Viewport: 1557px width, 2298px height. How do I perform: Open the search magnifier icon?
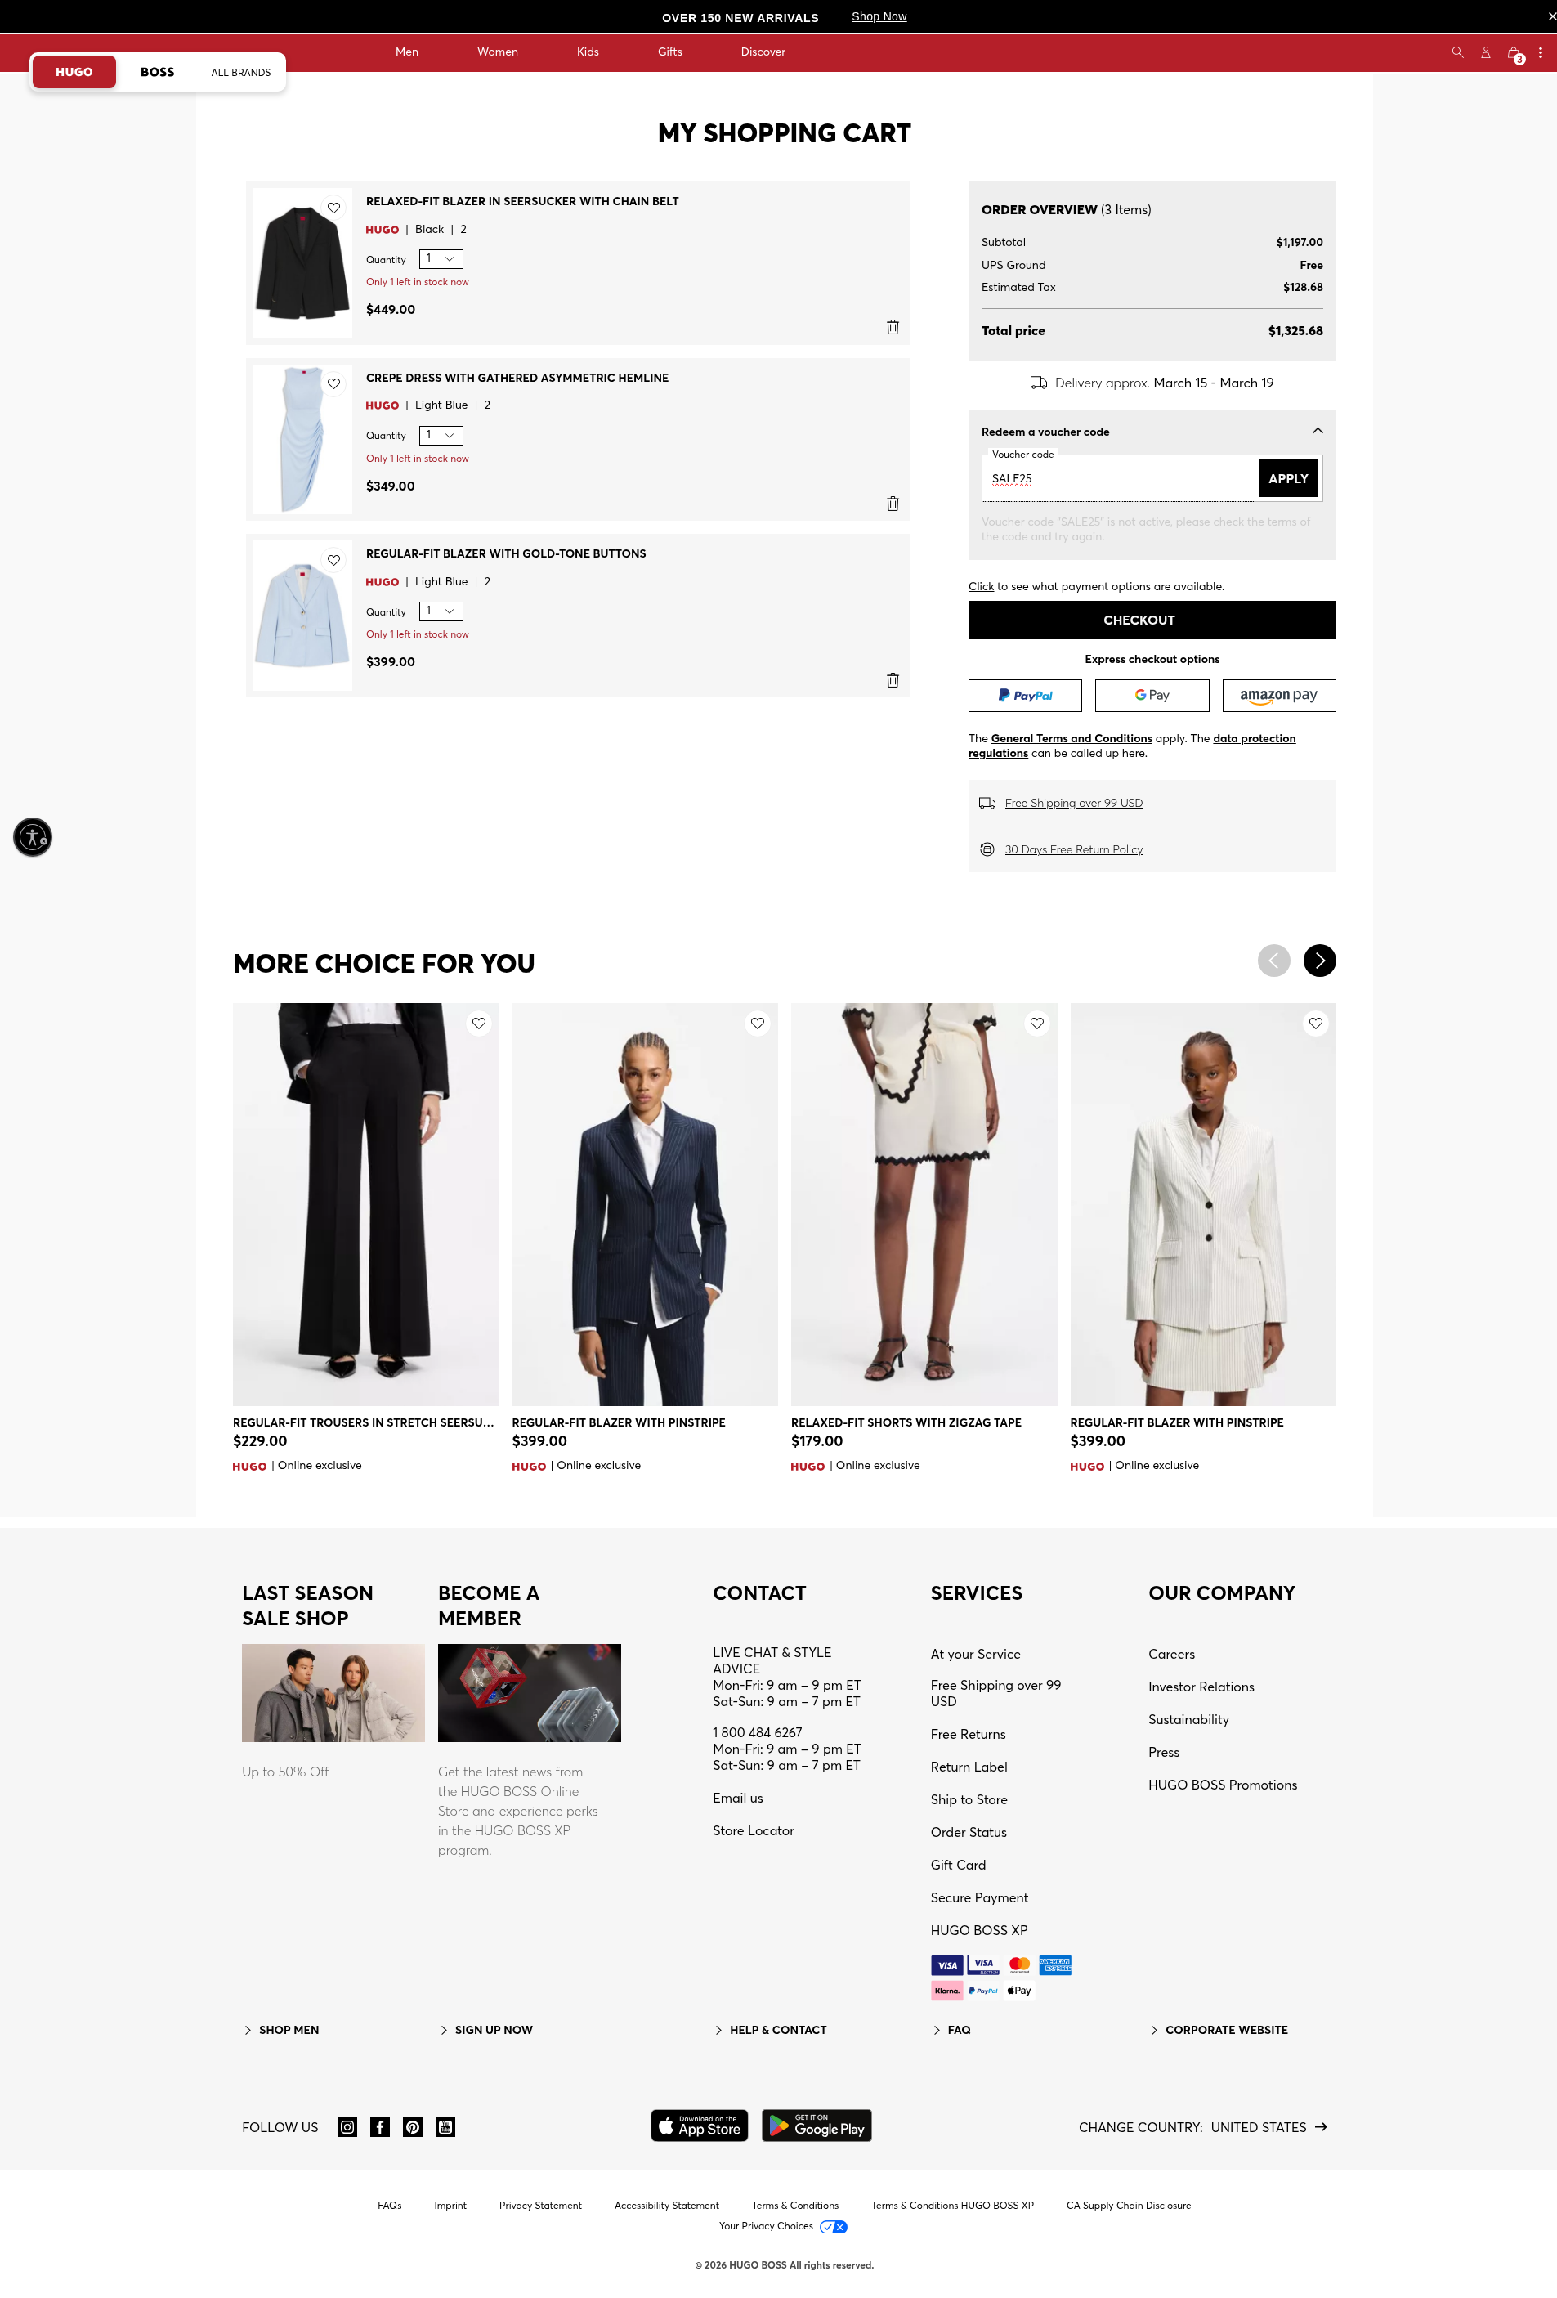pyautogui.click(x=1457, y=52)
